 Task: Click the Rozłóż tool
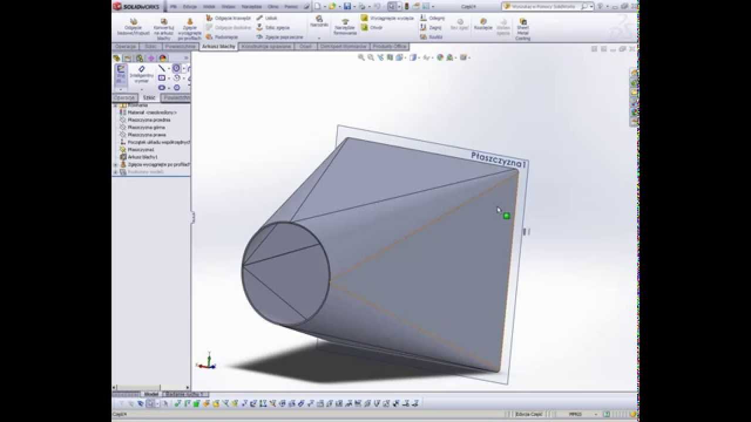431,37
